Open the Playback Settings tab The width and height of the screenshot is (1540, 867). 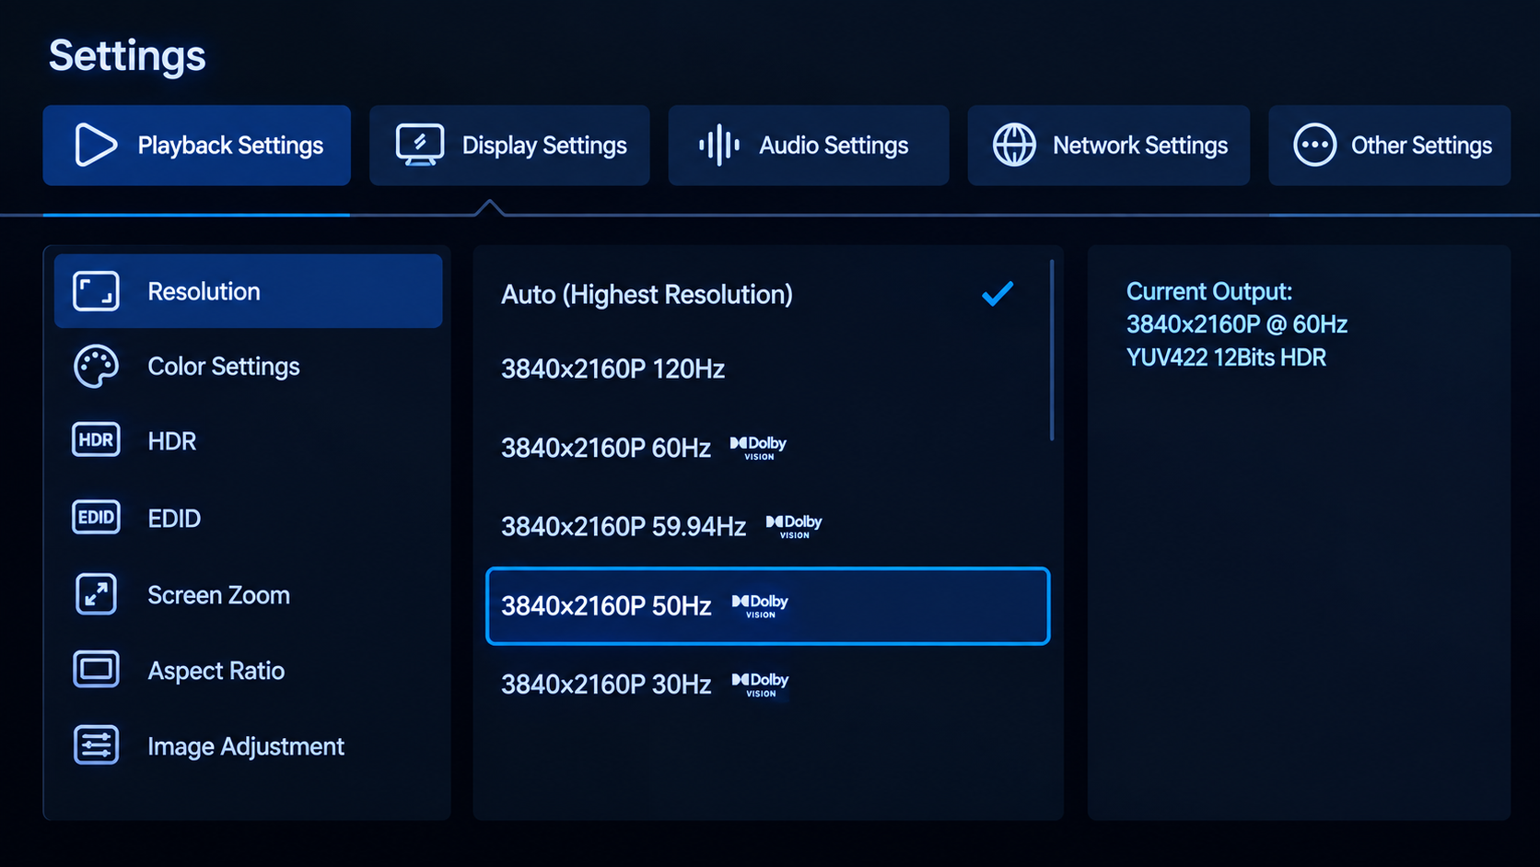[x=196, y=145]
